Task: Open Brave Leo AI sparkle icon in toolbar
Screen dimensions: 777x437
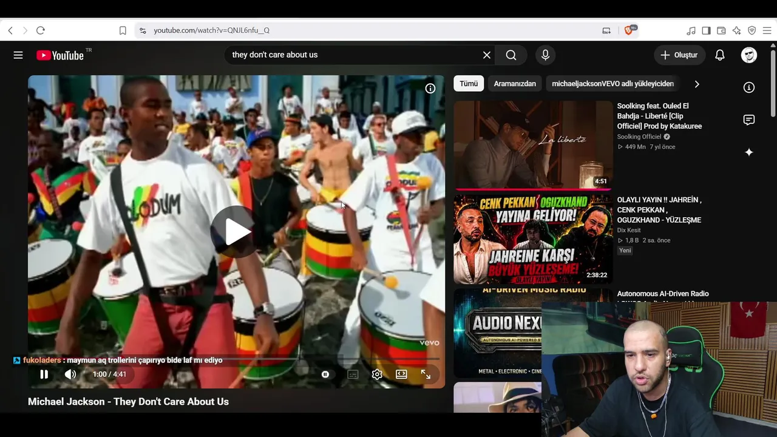Action: click(737, 30)
